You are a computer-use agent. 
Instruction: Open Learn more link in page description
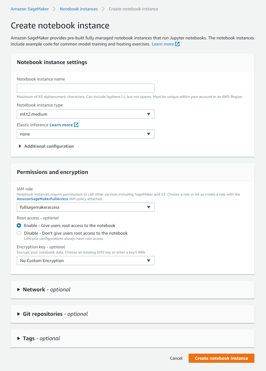point(163,44)
